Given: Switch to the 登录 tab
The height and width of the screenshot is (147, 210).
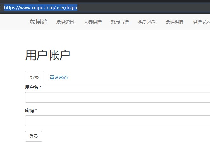Looking at the screenshot, I should (x=35, y=77).
